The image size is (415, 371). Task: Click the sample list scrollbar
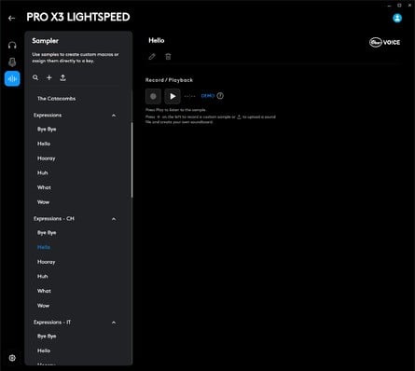(x=131, y=159)
